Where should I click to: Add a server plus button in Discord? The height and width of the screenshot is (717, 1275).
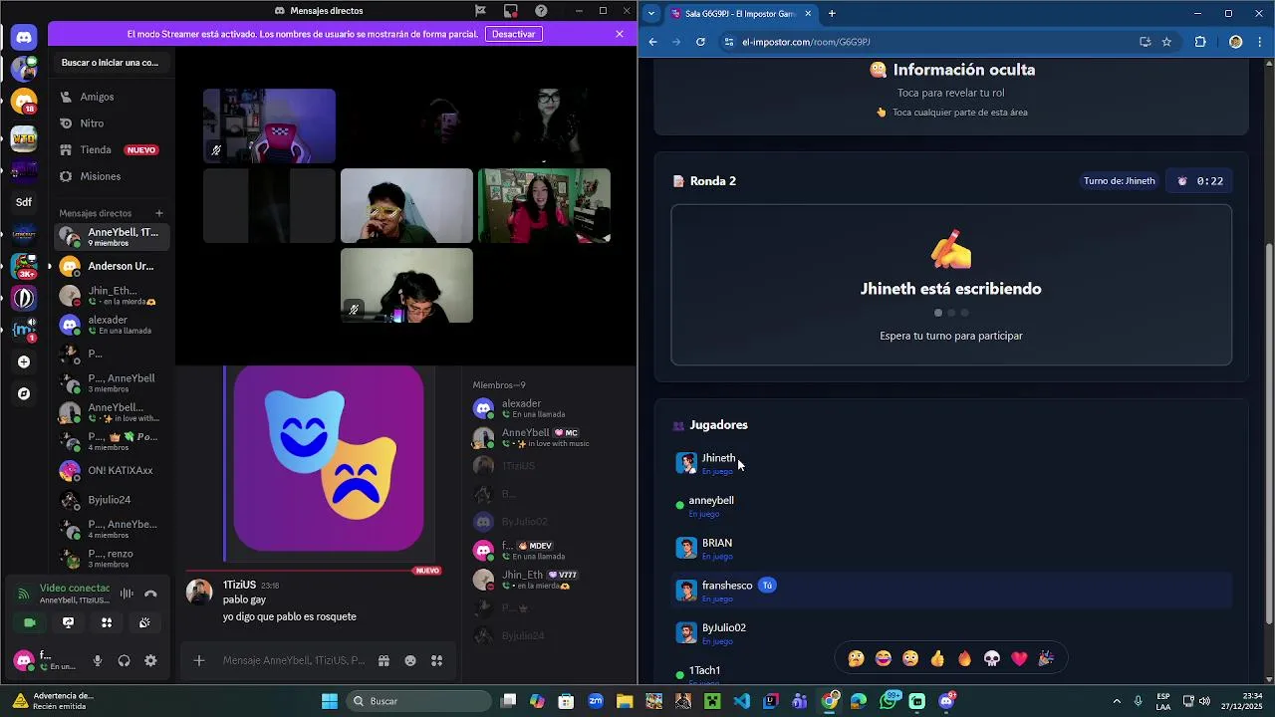pos(24,362)
